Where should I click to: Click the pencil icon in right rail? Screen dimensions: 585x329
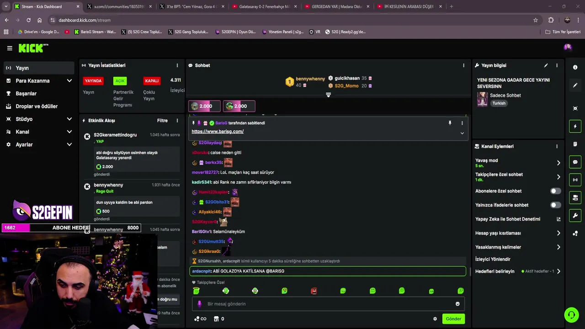pos(575,85)
